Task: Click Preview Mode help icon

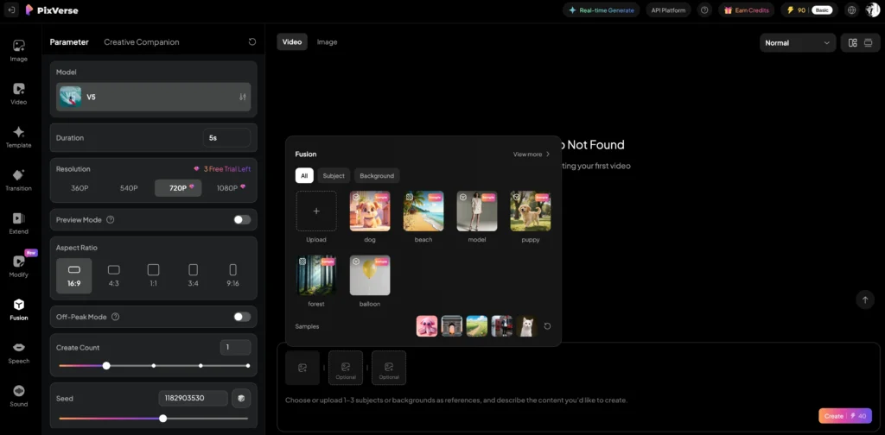Action: [x=111, y=220]
